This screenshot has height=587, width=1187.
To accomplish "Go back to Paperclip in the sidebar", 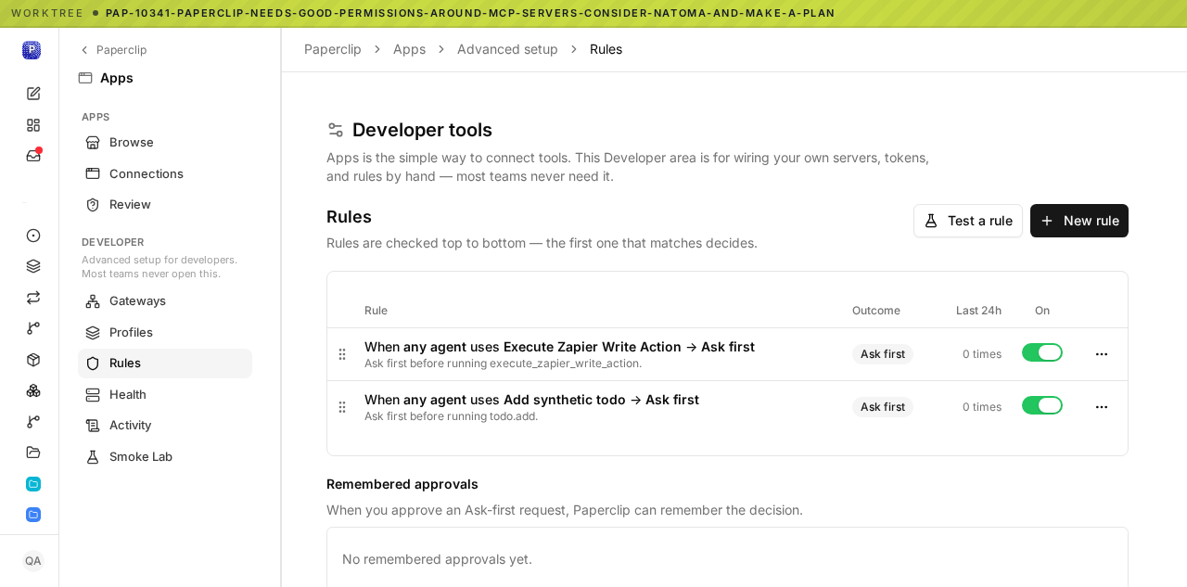I will pos(112,50).
